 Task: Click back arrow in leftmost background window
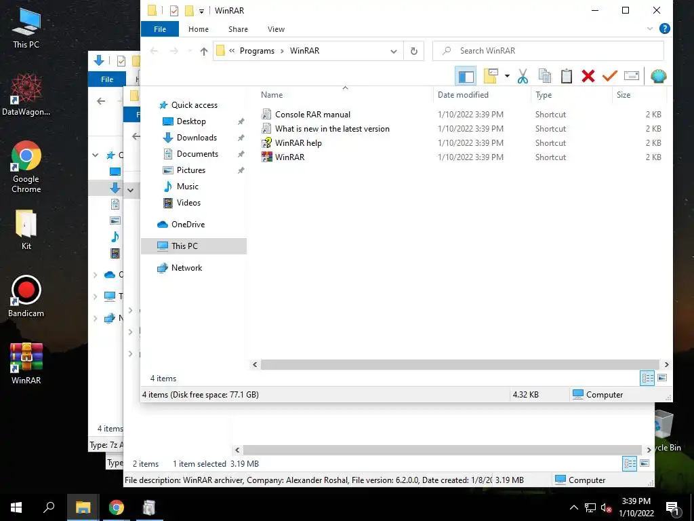point(101,101)
